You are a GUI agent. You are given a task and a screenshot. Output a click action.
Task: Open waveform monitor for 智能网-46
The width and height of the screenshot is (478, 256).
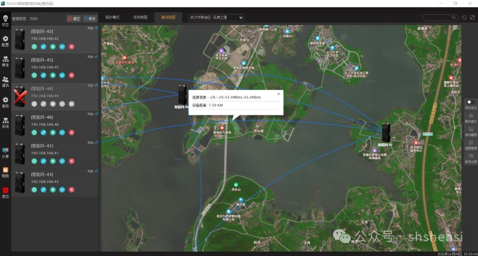tap(62, 132)
